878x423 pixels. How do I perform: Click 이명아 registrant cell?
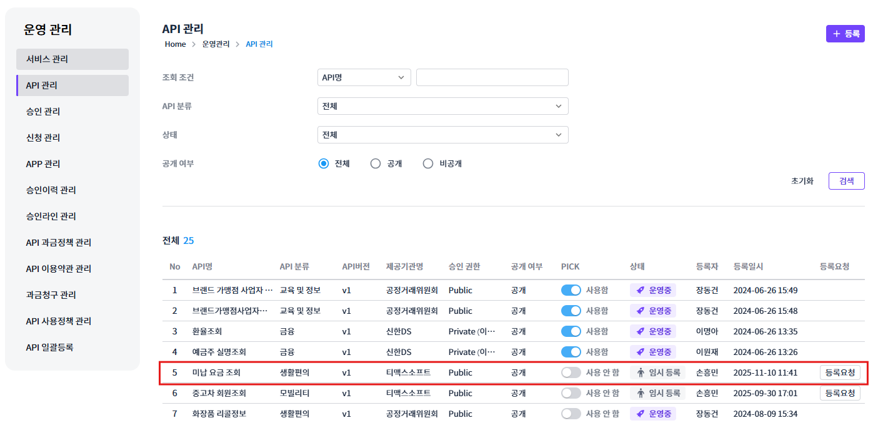tap(707, 331)
